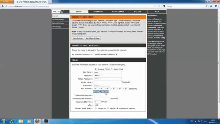Switch to the STATUS tab
The image size is (220, 124).
pyautogui.click(x=137, y=12)
